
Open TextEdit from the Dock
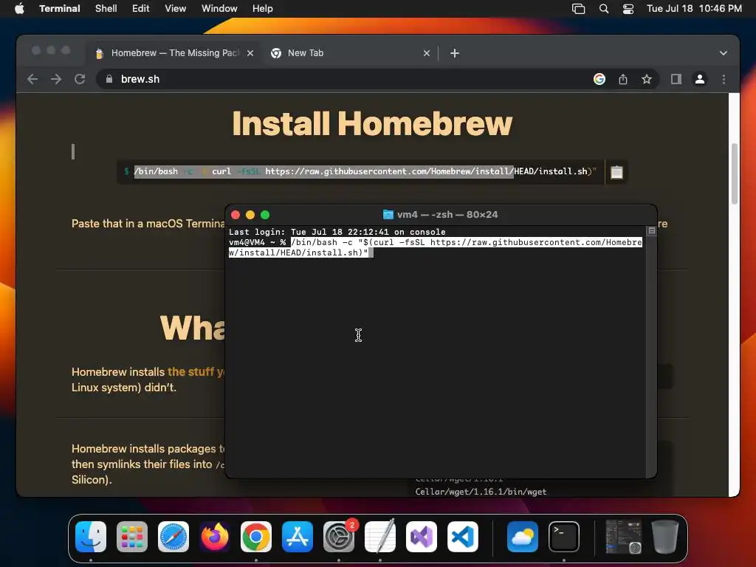[x=380, y=537]
